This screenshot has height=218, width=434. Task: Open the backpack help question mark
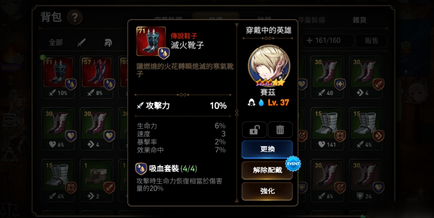tap(75, 17)
